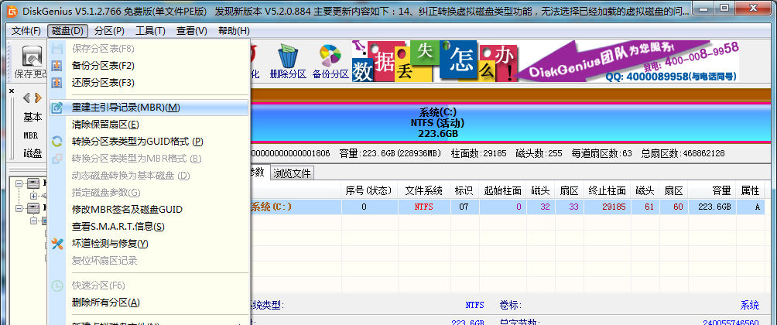The height and width of the screenshot is (325, 777).
Task: Open the 查看(V) menu
Action: click(191, 31)
